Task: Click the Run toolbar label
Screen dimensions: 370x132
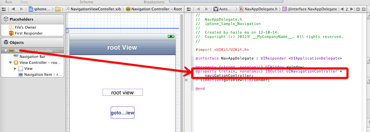Action: coord(9,2)
